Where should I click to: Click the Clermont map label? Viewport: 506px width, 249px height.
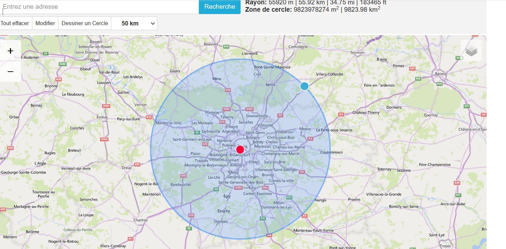pos(250,54)
